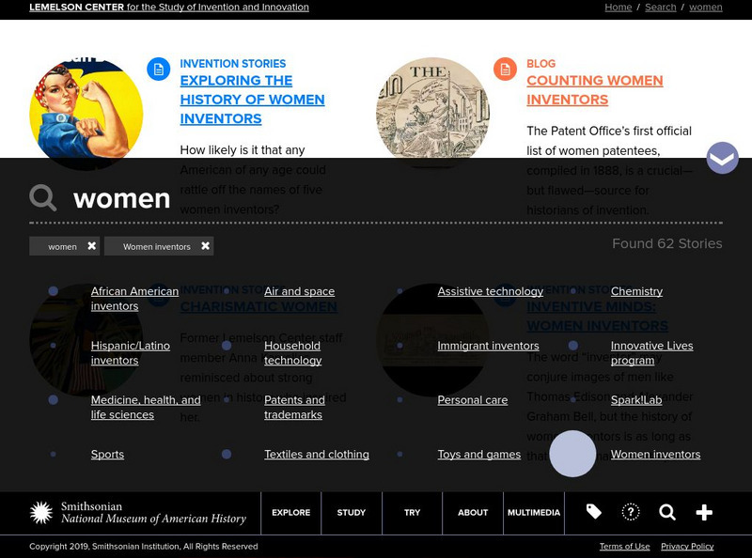752x558 pixels.
Task: Remove the 'Women inventors' filter tag
Action: coord(205,246)
